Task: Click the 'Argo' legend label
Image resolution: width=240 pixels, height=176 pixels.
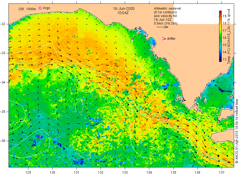Action: [46, 8]
